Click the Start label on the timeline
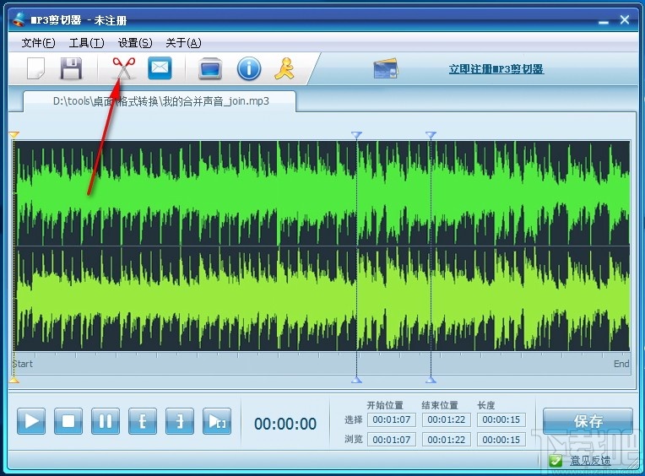This screenshot has width=645, height=476. (x=23, y=364)
